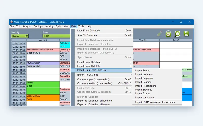
Task: Click the Fri, 4.9 column header
Action: pyautogui.click(x=176, y=40)
